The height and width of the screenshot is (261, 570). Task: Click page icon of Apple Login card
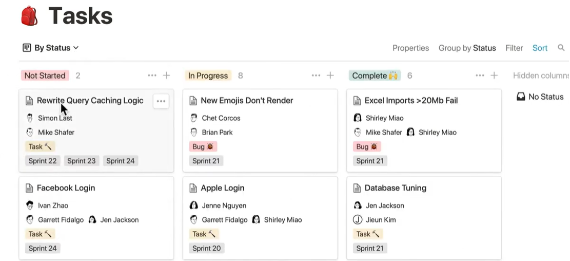(x=193, y=188)
